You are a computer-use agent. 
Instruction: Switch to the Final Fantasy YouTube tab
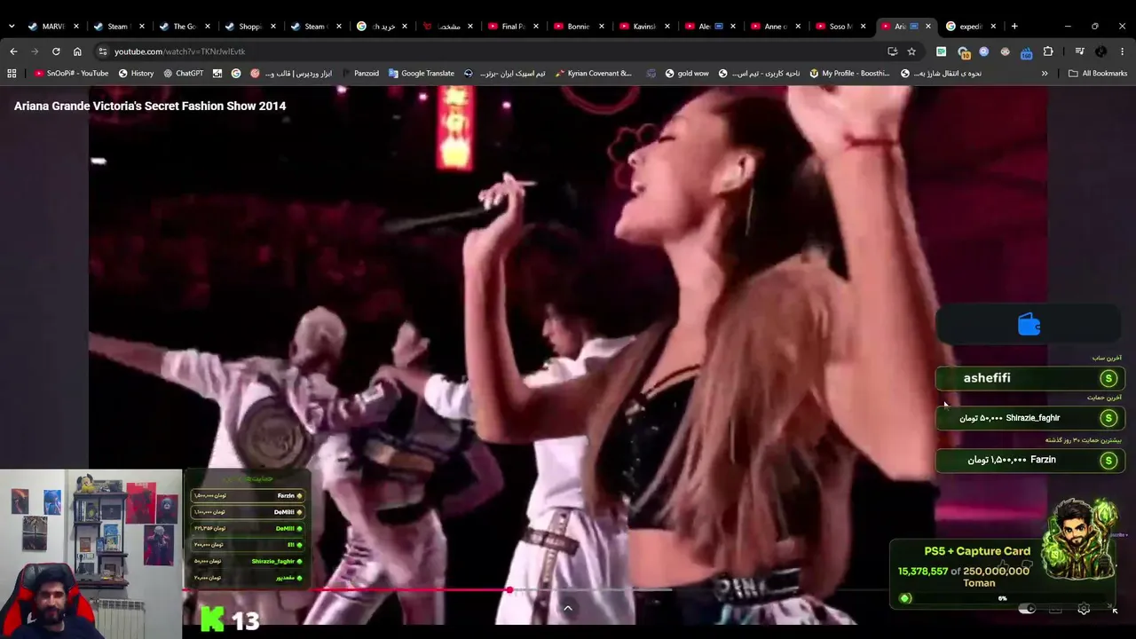pos(512,27)
